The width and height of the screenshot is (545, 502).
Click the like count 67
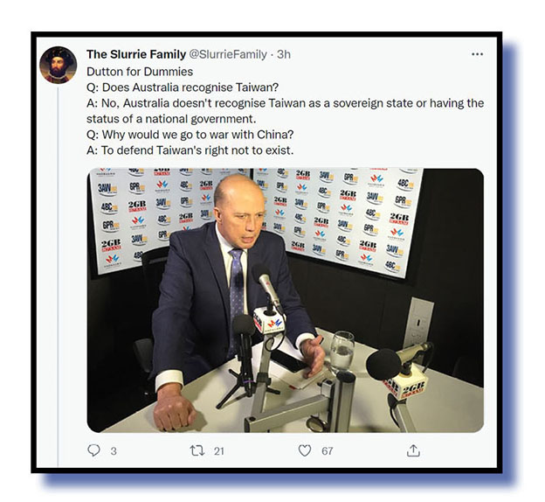point(327,451)
